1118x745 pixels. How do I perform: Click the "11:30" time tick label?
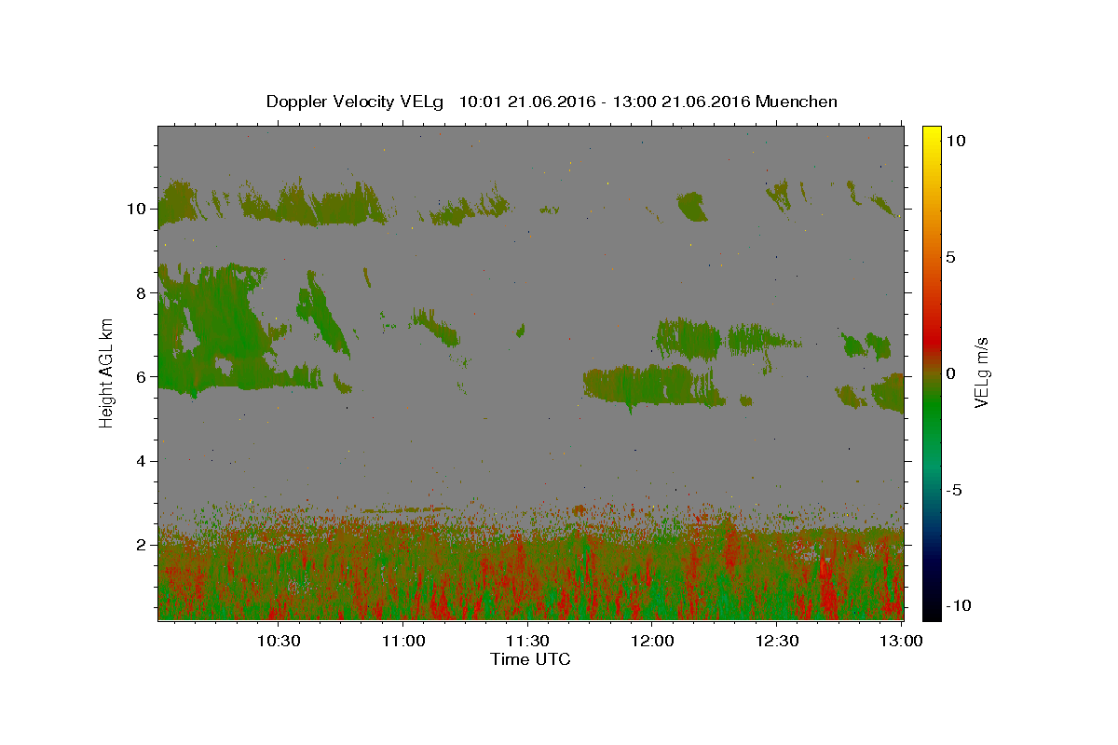pos(528,641)
